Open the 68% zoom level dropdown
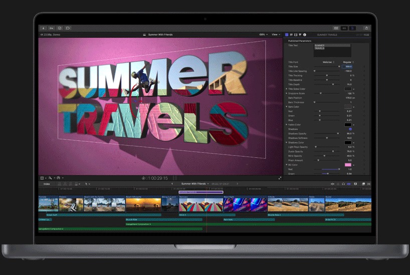 click(263, 34)
